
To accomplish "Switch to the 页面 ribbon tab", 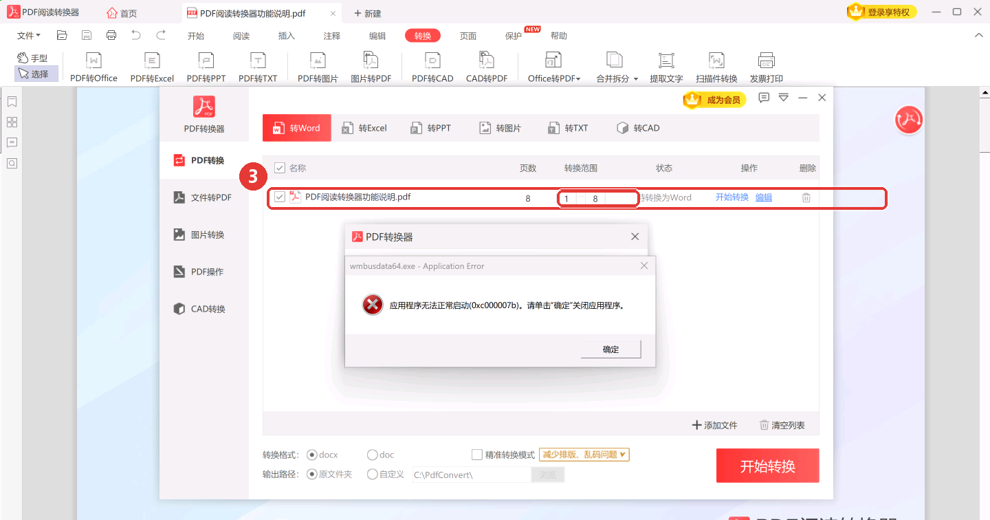I will pyautogui.click(x=468, y=36).
